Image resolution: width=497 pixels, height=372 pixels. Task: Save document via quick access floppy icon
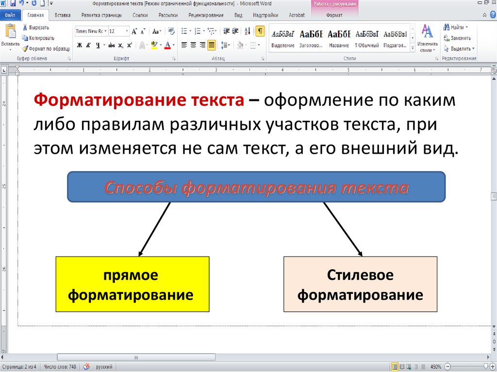(13, 3)
